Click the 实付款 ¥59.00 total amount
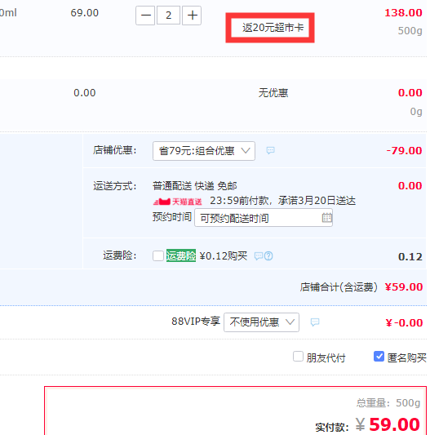 tap(388, 424)
